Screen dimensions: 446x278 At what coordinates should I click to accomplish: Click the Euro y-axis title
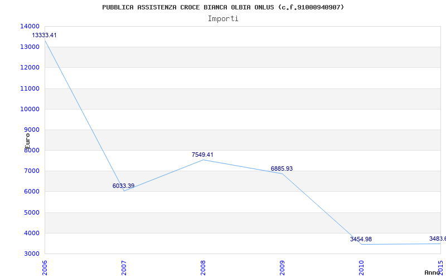pyautogui.click(x=28, y=140)
